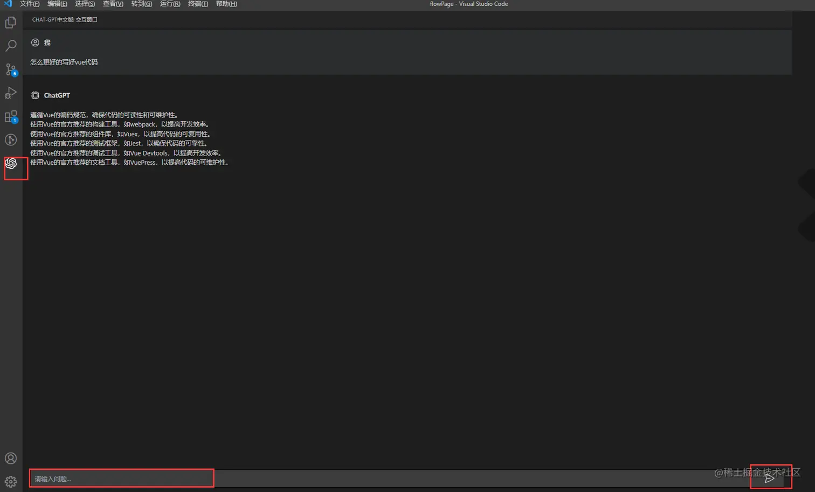Screen dimensions: 815x492
Task: Open the Run and Debug view
Action: (x=11, y=93)
